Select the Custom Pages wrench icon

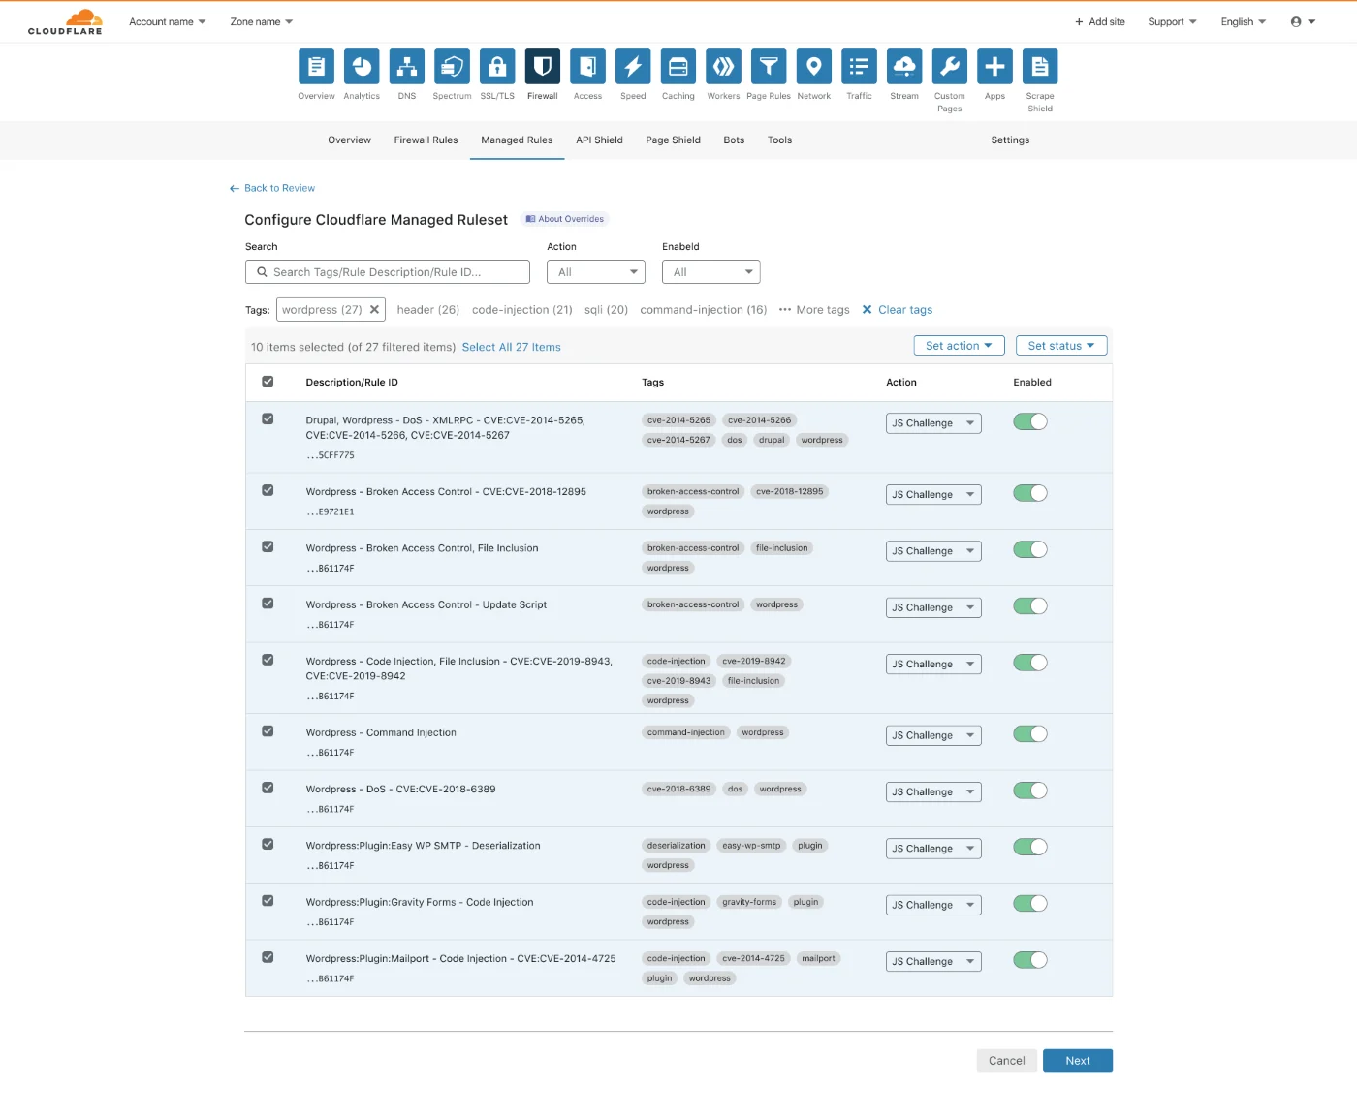pos(950,67)
